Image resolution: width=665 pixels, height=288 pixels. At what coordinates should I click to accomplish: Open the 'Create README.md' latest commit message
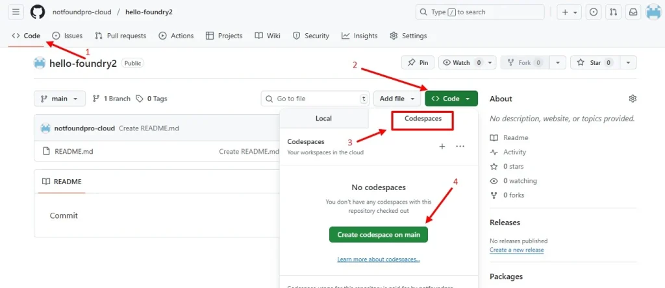[x=149, y=128]
